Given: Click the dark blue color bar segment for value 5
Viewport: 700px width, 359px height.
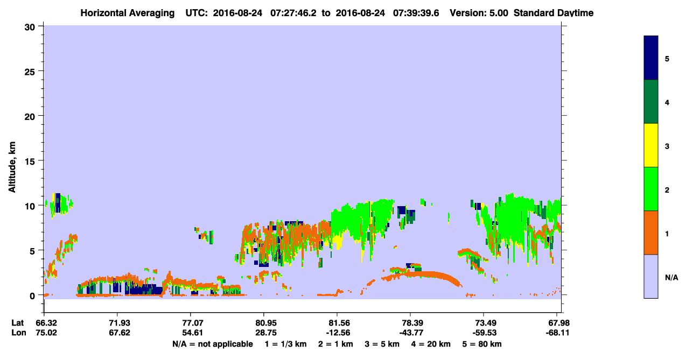Looking at the screenshot, I should (650, 58).
